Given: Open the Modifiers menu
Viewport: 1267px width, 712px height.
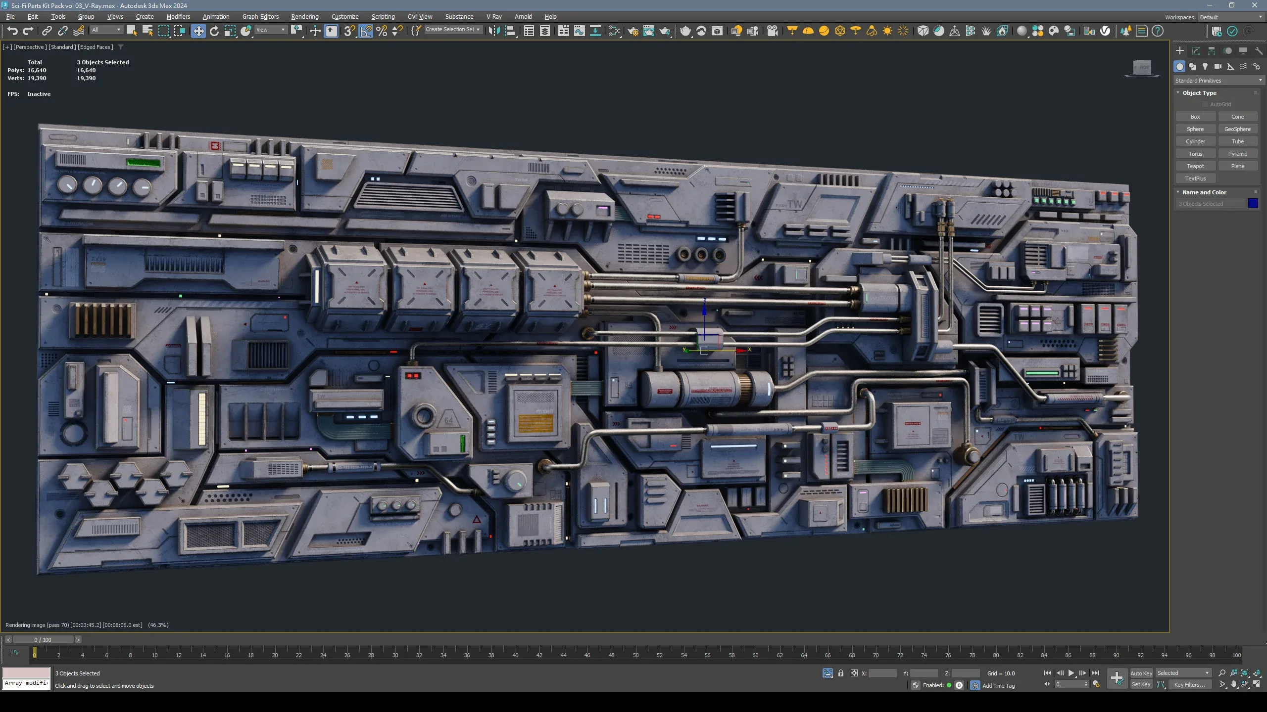Looking at the screenshot, I should click(x=178, y=16).
